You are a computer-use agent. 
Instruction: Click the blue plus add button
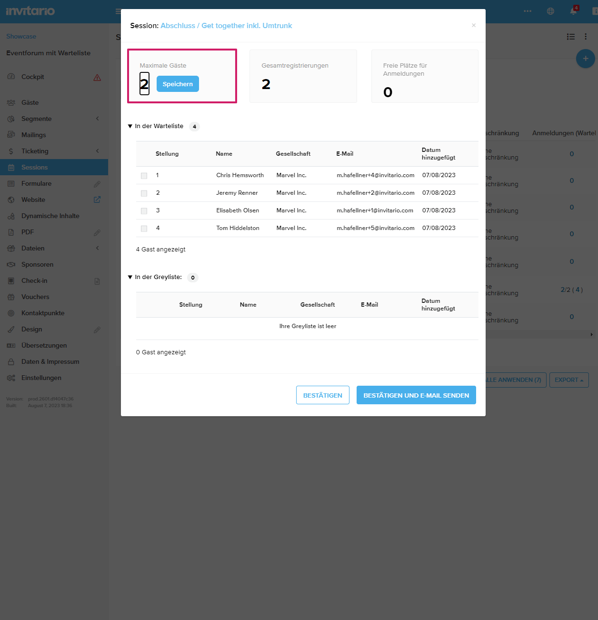tap(585, 59)
